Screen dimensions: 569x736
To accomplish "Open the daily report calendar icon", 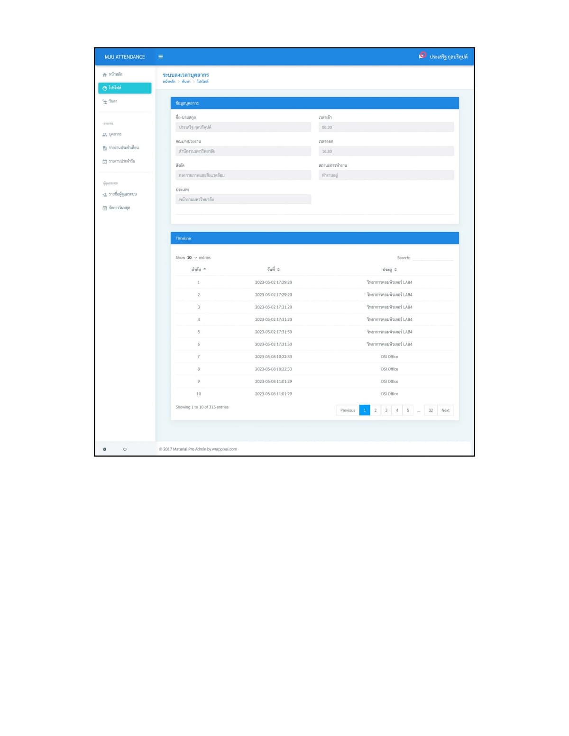I will [105, 161].
